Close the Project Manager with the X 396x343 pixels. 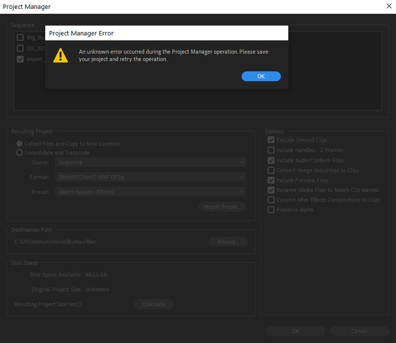pos(388,6)
